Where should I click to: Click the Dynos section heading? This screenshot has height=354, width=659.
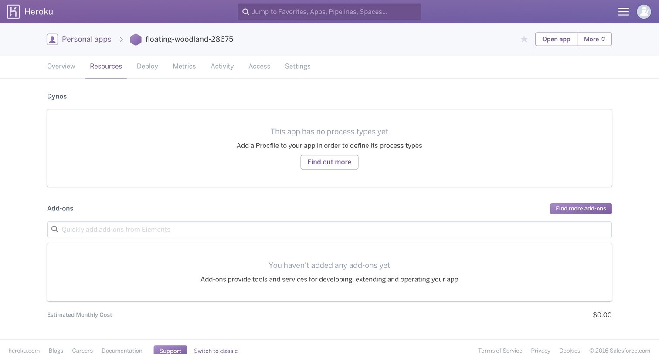pos(57,96)
